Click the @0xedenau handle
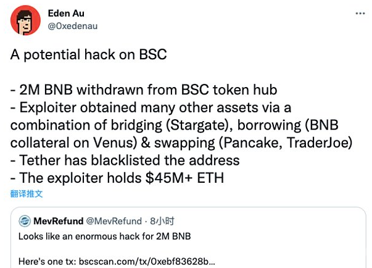Image resolution: width=372 pixels, height=268 pixels. [72, 26]
